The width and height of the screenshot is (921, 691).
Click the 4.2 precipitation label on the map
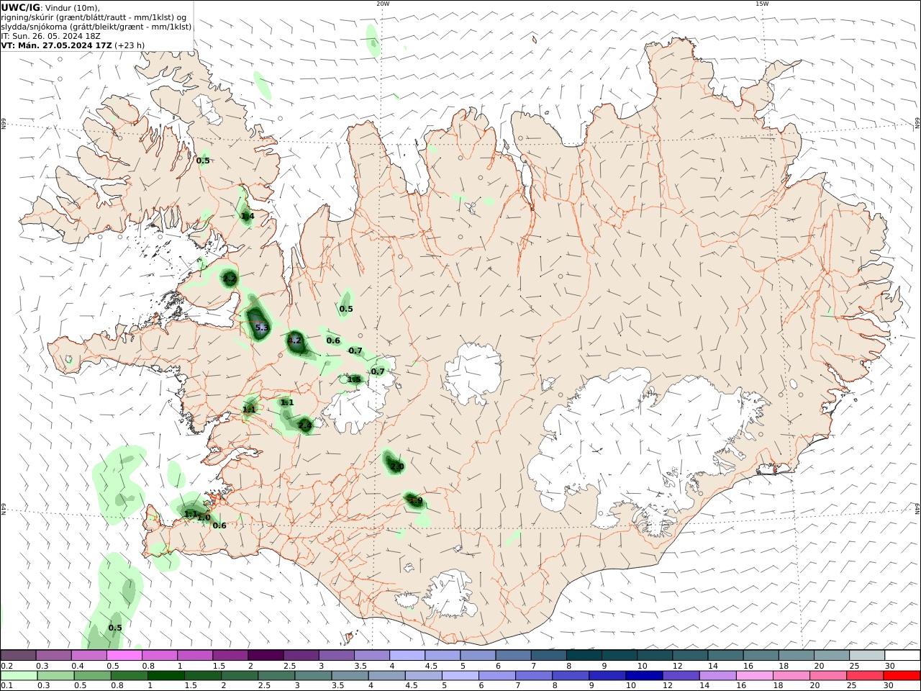[x=294, y=340]
